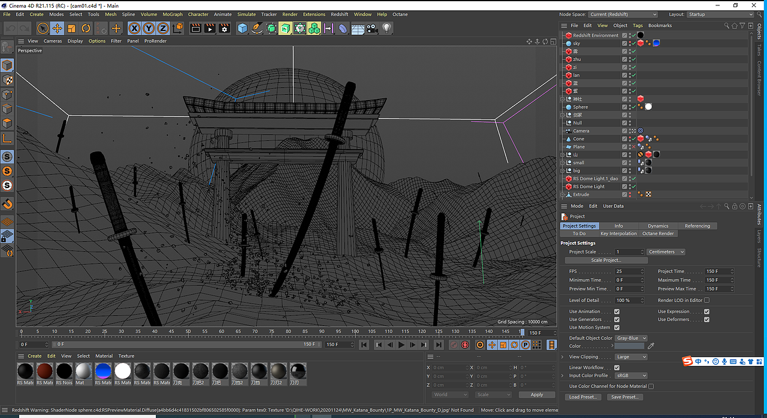
Task: Activate the Move tool
Action: [x=57, y=28]
